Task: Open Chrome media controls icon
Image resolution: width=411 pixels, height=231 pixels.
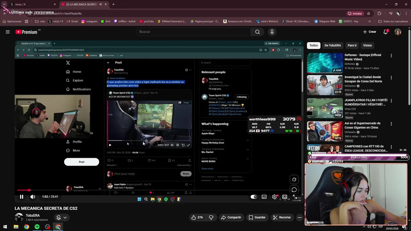Action: [391, 13]
